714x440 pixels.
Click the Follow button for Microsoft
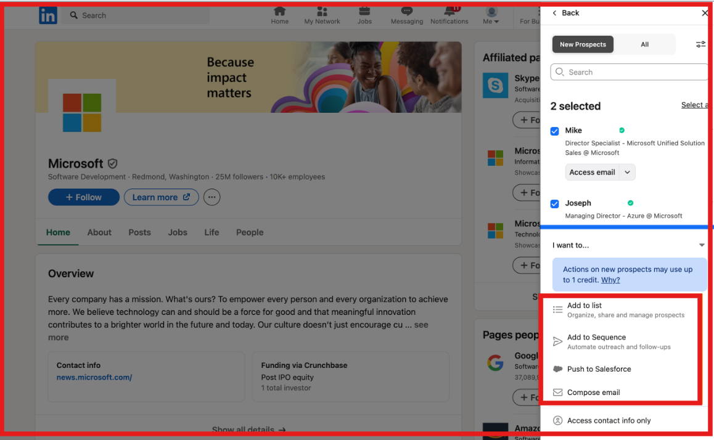(83, 197)
